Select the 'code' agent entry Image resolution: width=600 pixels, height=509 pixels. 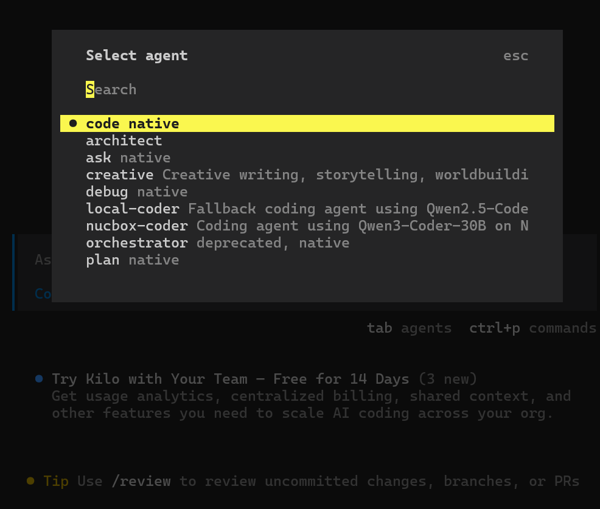(x=132, y=123)
